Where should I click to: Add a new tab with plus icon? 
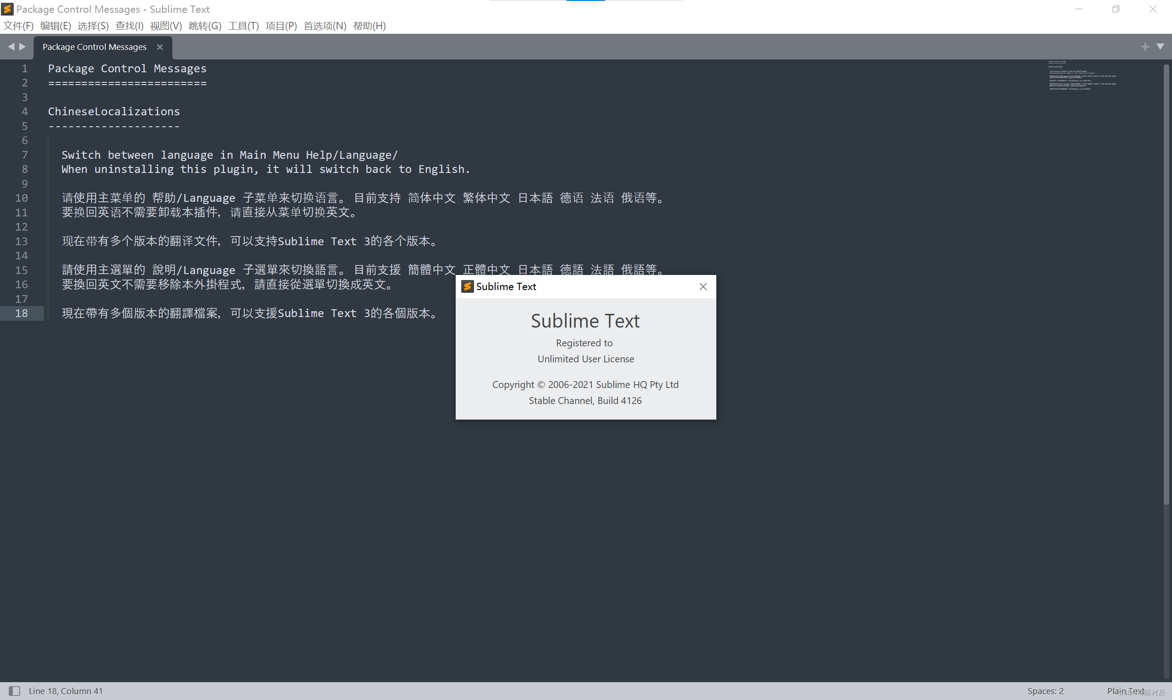1145,47
